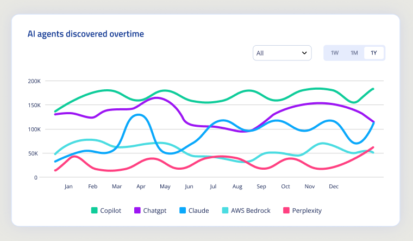Hide the AWS Bedrock series label
The width and height of the screenshot is (413, 241).
(252, 211)
